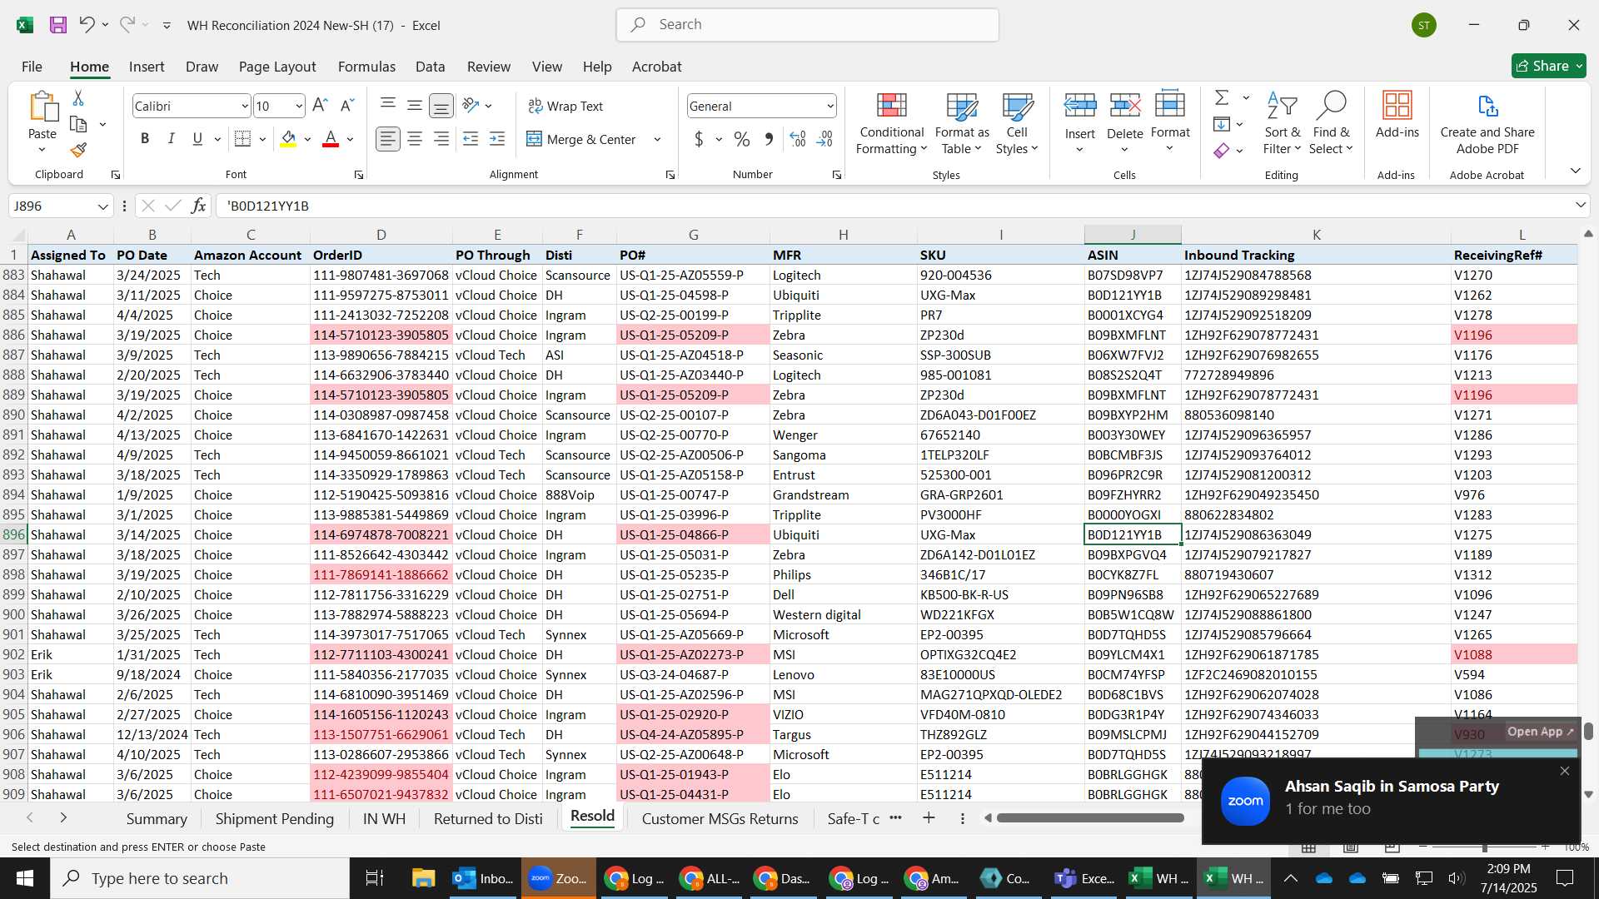Click Increase Indent icon
Screen dimensions: 1599x899
pos(497,139)
